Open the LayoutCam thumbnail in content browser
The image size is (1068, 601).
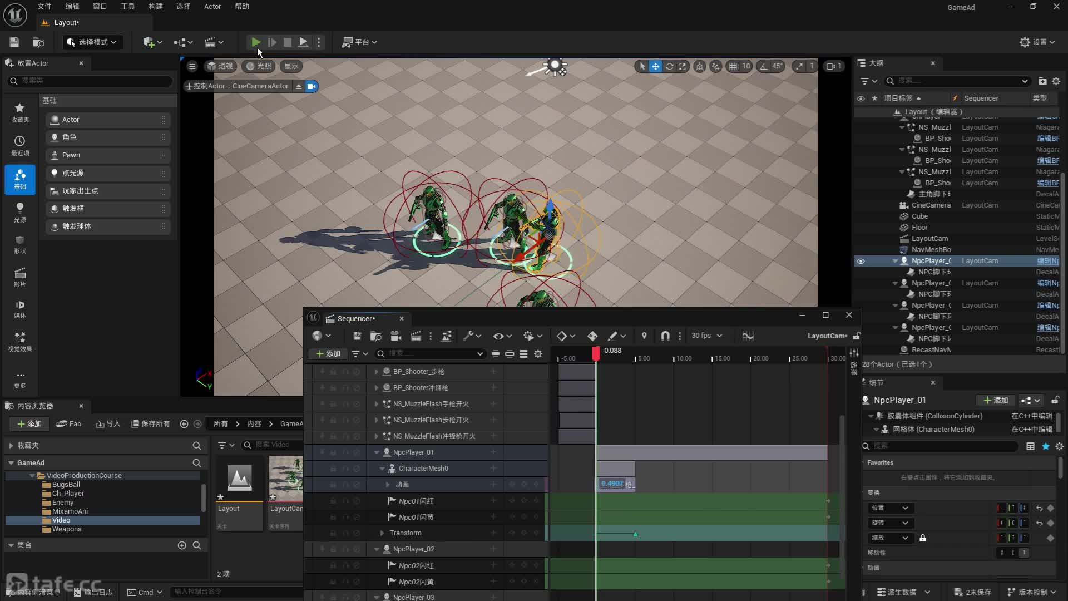point(286,479)
